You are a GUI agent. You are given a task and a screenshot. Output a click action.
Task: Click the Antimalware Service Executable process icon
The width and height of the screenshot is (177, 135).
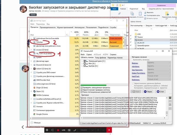point(35,38)
